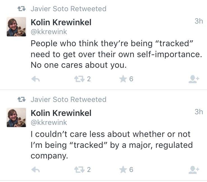Tap the @kkrewink handle on second tweet

pos(49,122)
